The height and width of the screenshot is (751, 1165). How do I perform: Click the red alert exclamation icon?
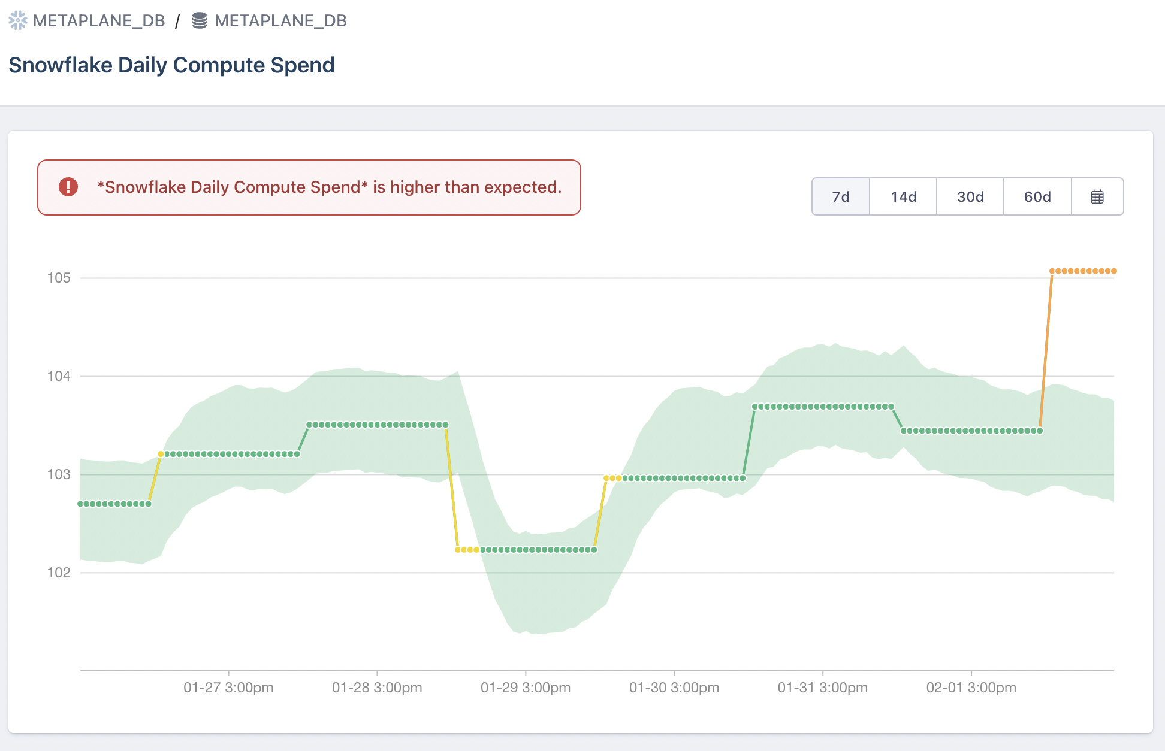pos(68,187)
